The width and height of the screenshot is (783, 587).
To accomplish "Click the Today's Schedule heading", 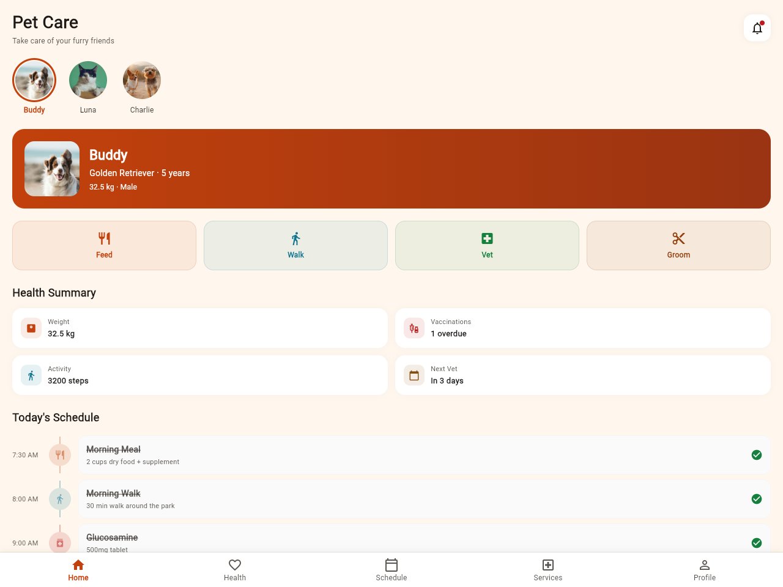I will pyautogui.click(x=56, y=418).
